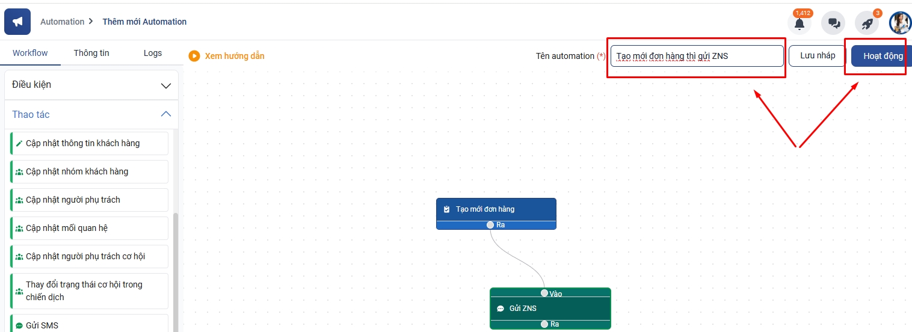Viewport: 912px width, 332px height.
Task: Click the message icon on Gửi ZNS node
Action: (x=501, y=309)
